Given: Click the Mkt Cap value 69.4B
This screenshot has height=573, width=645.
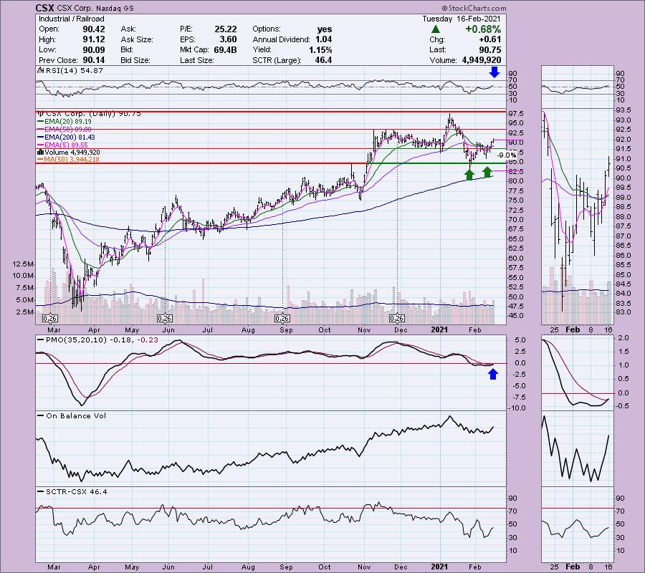Looking at the screenshot, I should [225, 49].
